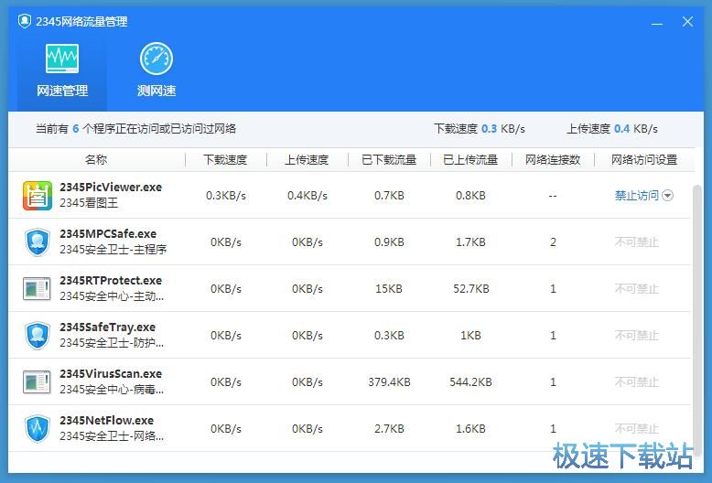
Task: Sort by the 网络连接数 column header
Action: (x=553, y=160)
